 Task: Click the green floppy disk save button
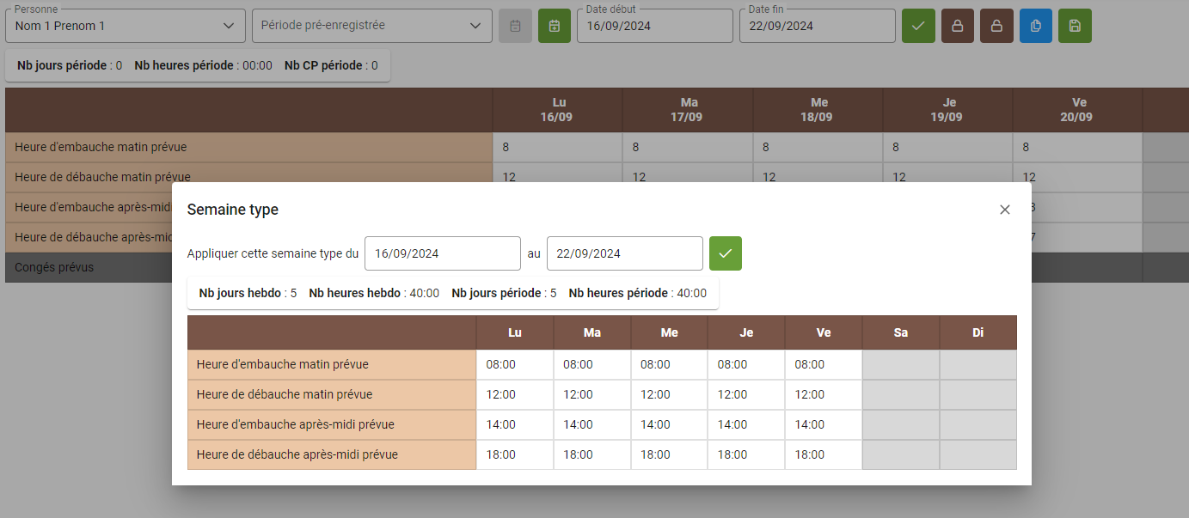click(x=1075, y=26)
